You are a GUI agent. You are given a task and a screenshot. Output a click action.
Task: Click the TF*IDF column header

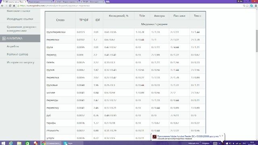coord(84,20)
